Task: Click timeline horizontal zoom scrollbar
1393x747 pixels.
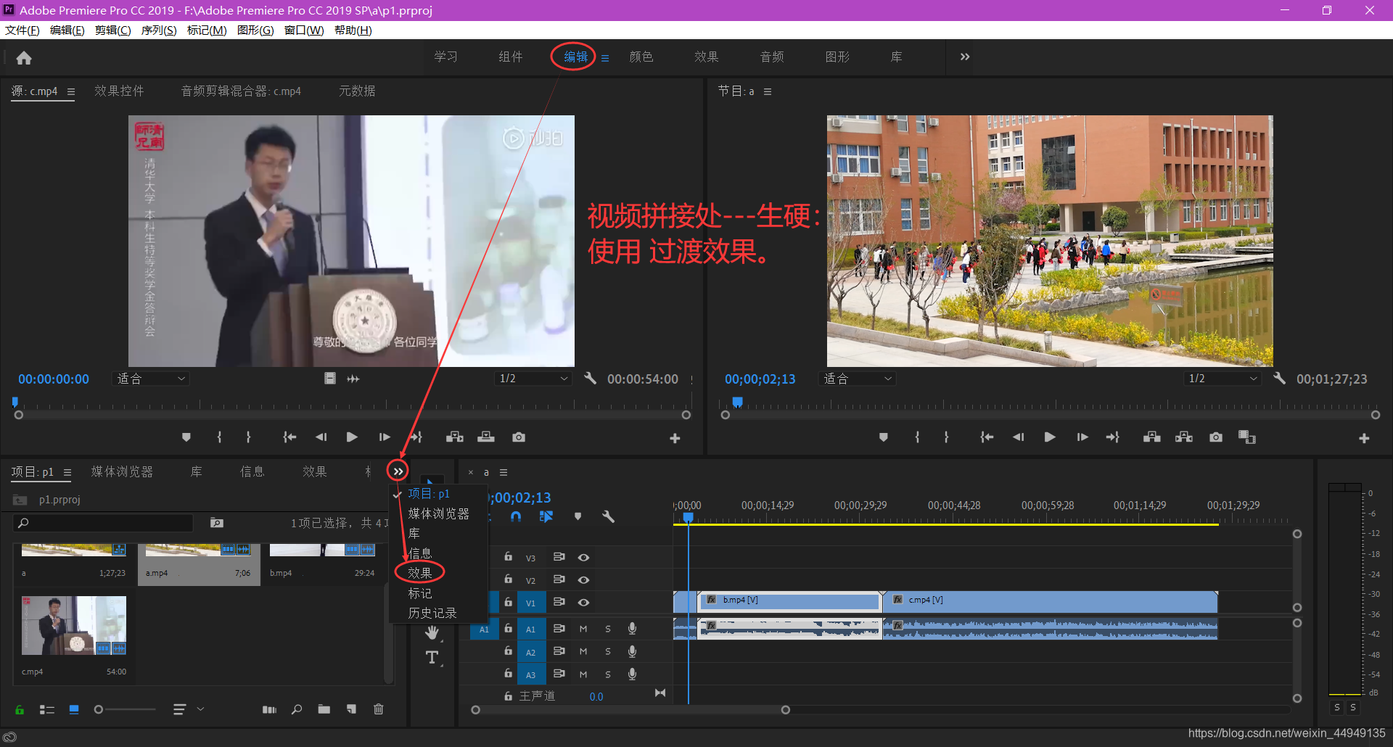Action: pyautogui.click(x=630, y=710)
